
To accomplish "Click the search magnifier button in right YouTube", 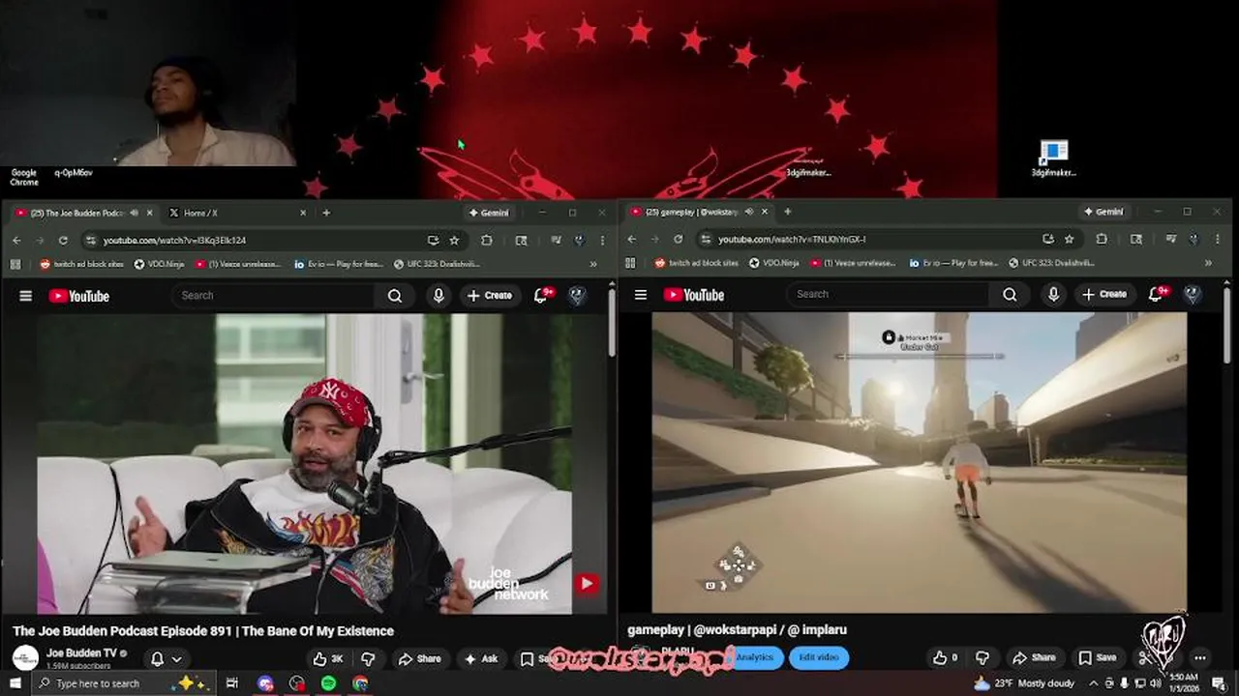I will 1010,295.
